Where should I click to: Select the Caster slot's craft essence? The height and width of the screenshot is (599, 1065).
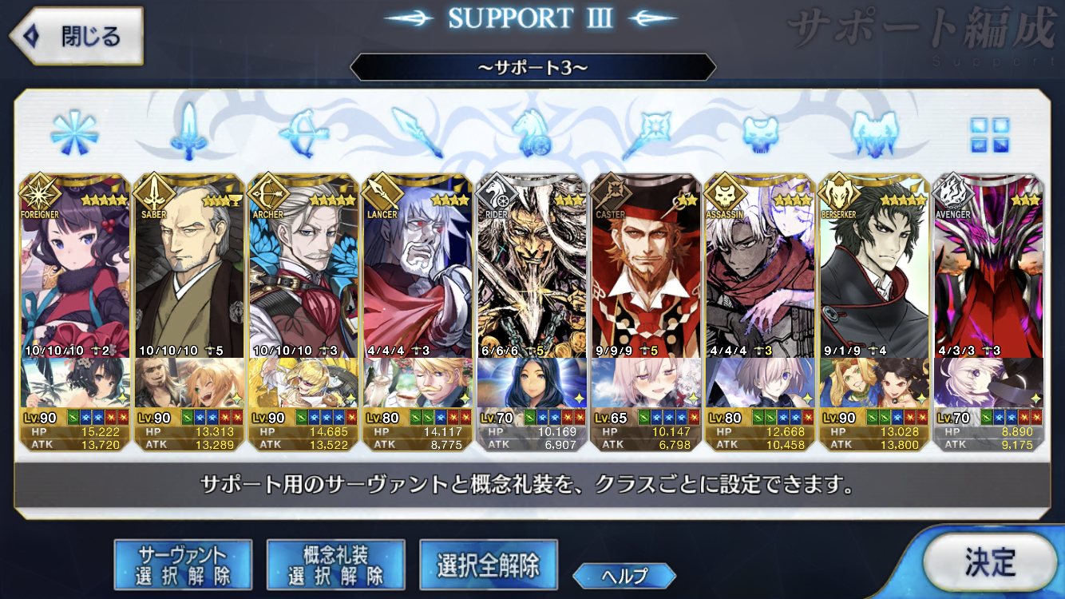pyautogui.click(x=645, y=383)
